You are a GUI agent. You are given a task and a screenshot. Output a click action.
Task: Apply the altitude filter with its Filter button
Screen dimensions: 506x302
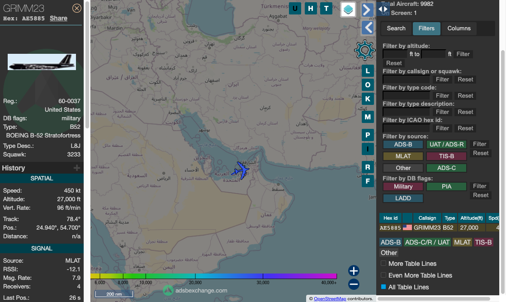(x=463, y=54)
